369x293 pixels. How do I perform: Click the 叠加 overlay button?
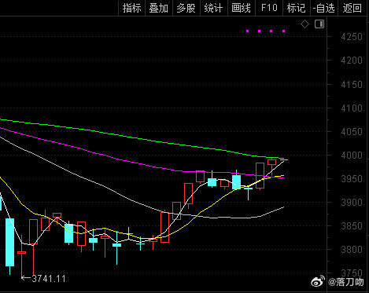(159, 8)
